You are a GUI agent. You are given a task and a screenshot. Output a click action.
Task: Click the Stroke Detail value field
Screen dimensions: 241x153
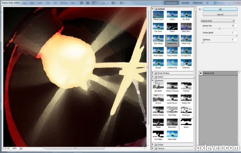[x=234, y=33]
